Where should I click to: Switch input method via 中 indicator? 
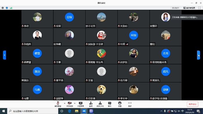pos(182,111)
